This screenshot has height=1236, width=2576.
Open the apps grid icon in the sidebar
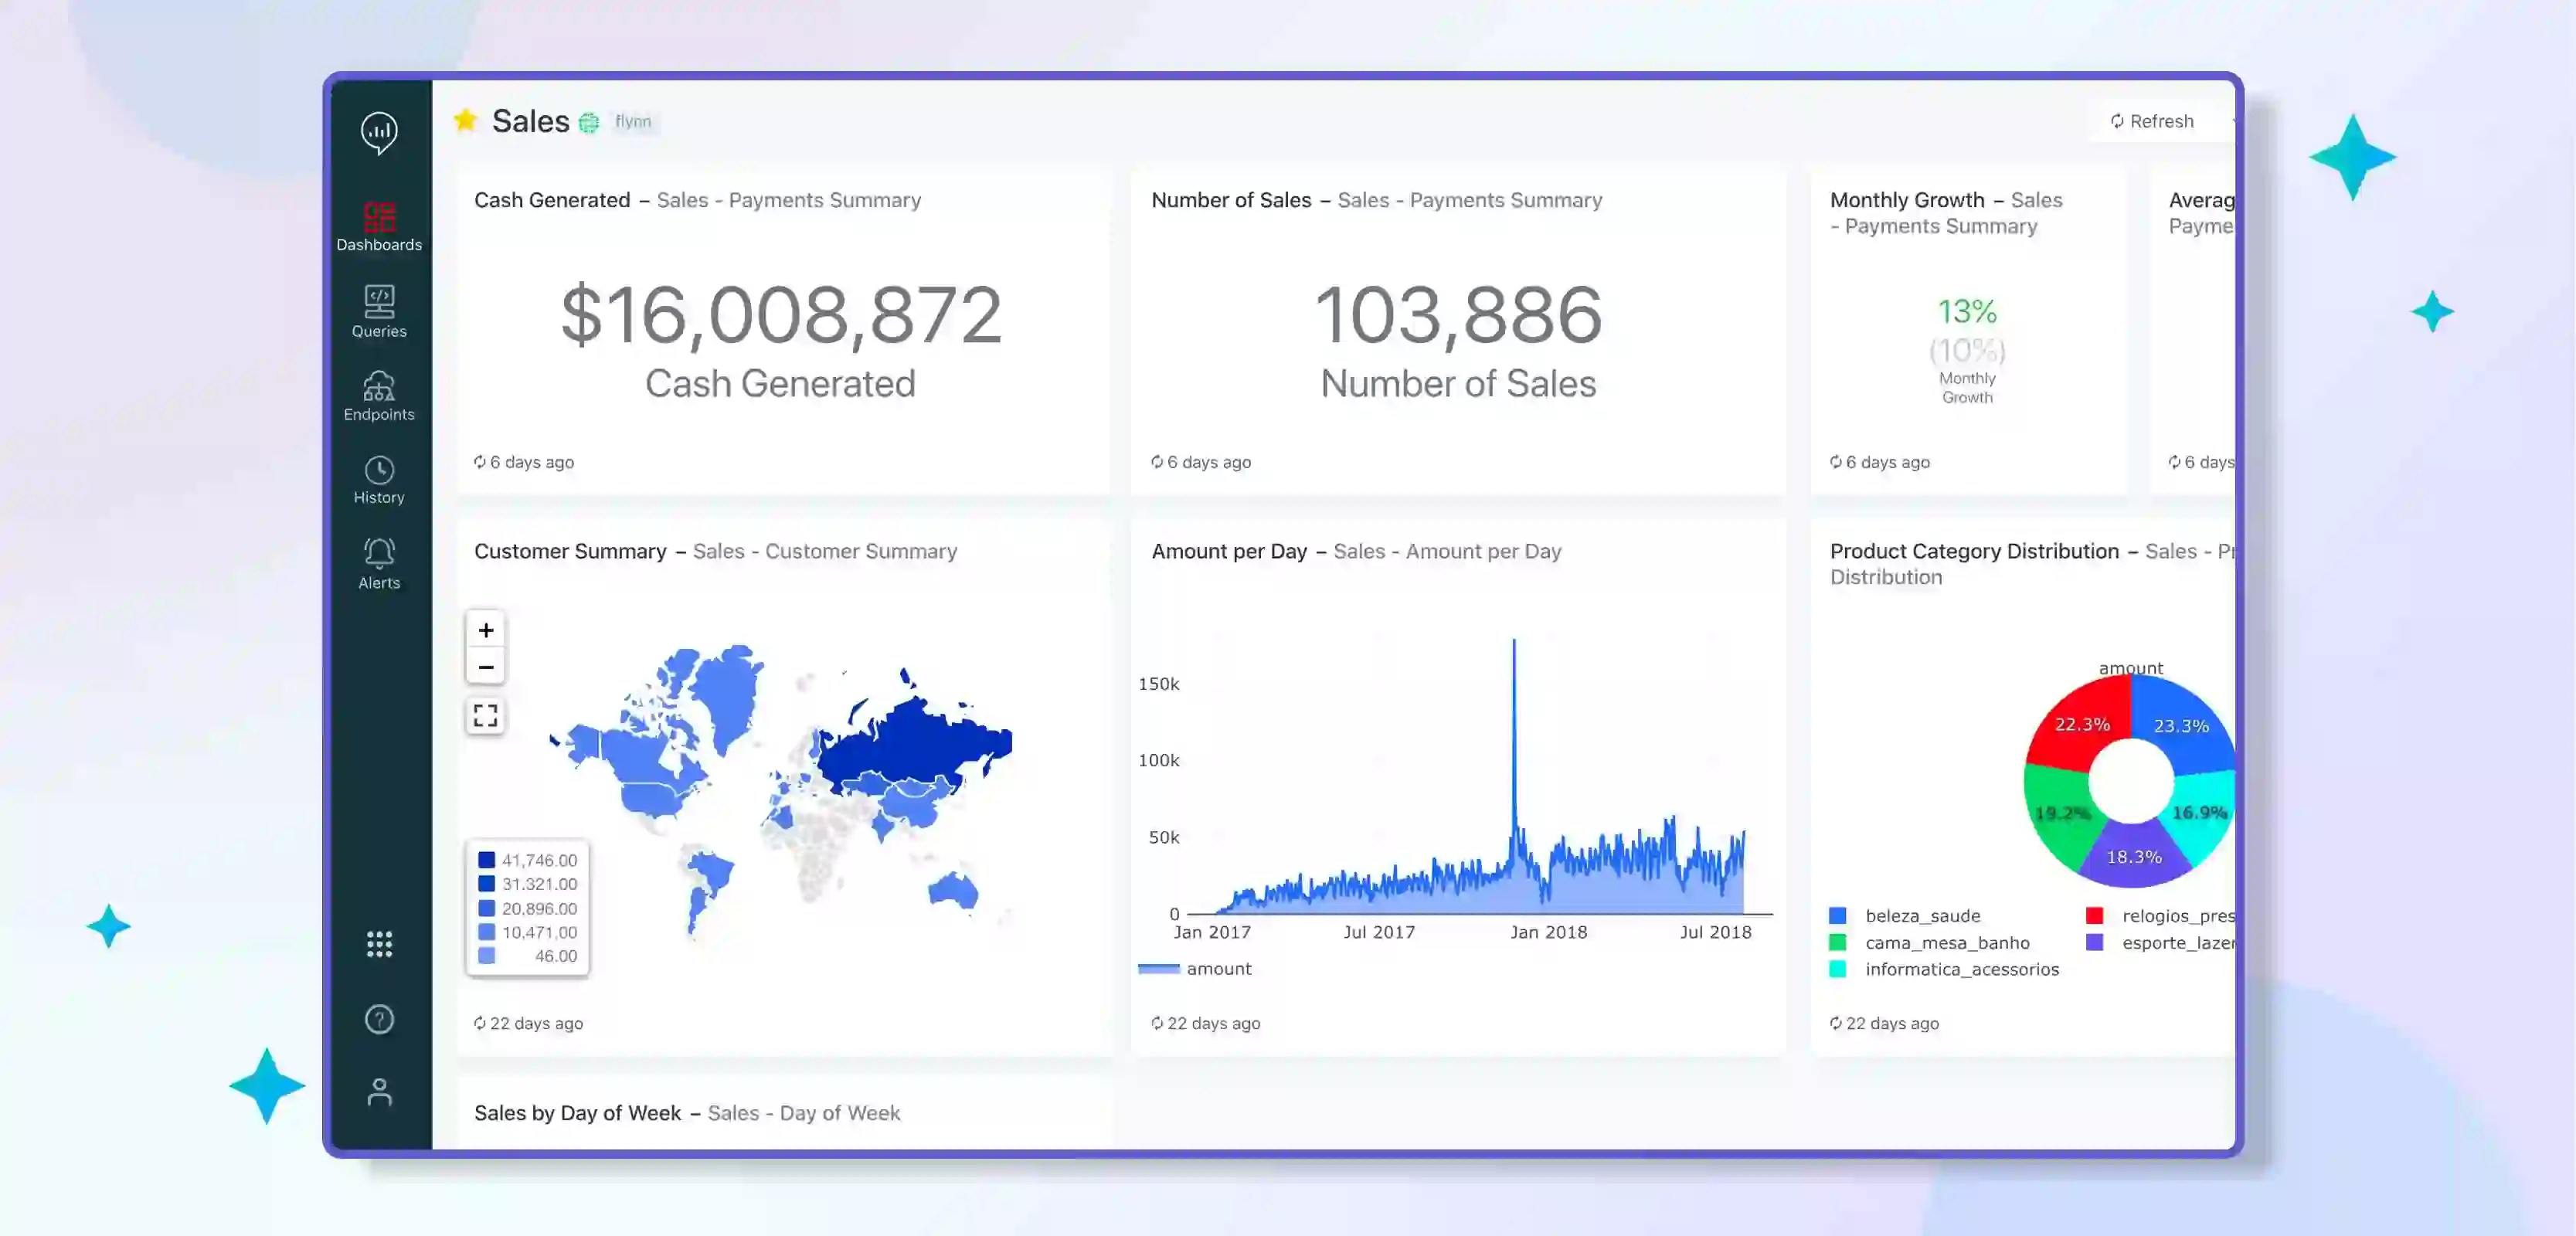(x=378, y=943)
